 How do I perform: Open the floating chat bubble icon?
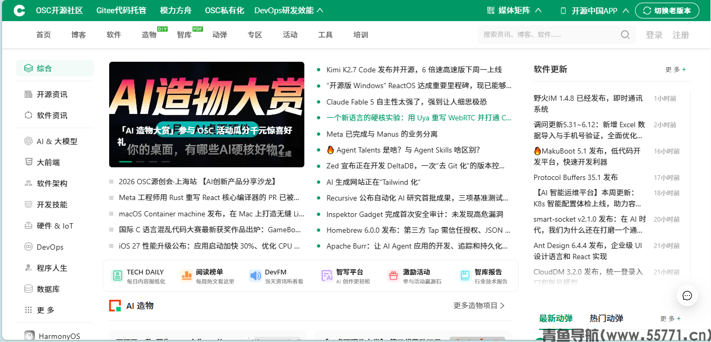click(x=687, y=296)
